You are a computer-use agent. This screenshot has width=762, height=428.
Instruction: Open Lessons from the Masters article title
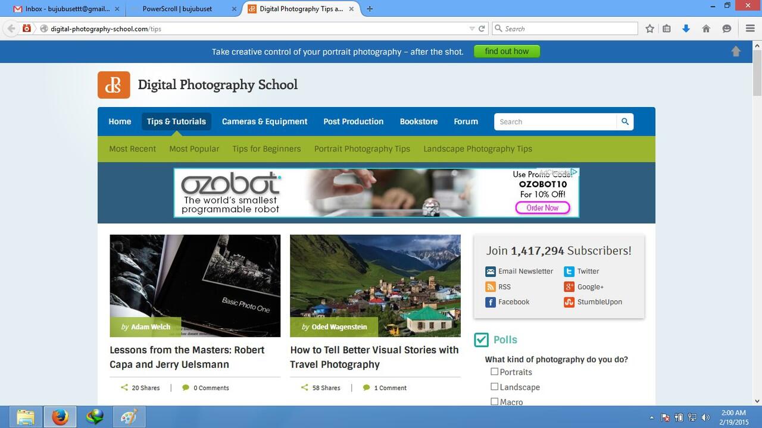point(187,357)
